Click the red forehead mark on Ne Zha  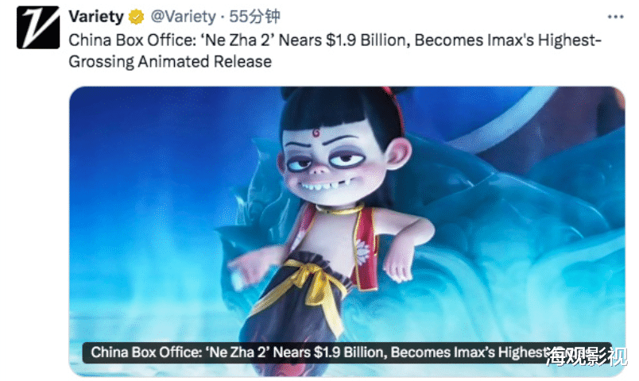click(x=316, y=133)
